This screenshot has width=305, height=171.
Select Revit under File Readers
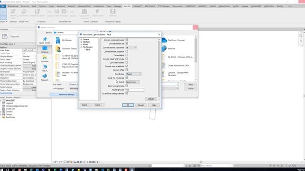click(x=88, y=49)
